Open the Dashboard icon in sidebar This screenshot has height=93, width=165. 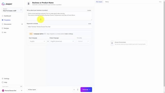(3, 16)
